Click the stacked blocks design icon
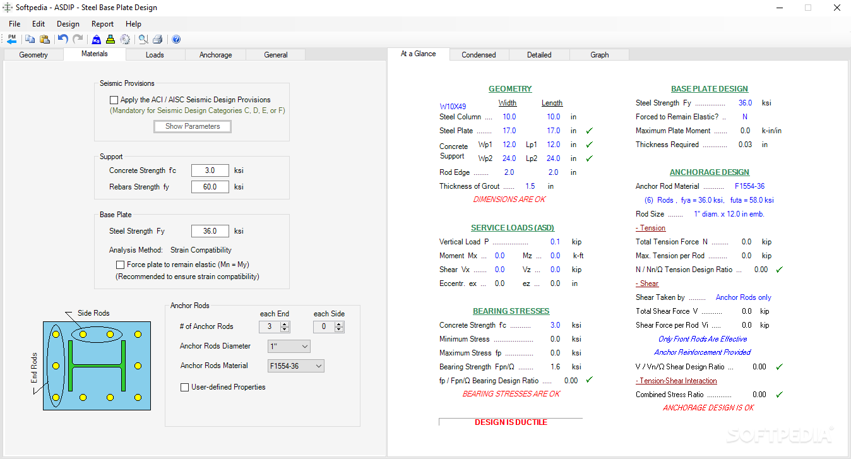Image resolution: width=851 pixels, height=459 pixels. (110, 39)
